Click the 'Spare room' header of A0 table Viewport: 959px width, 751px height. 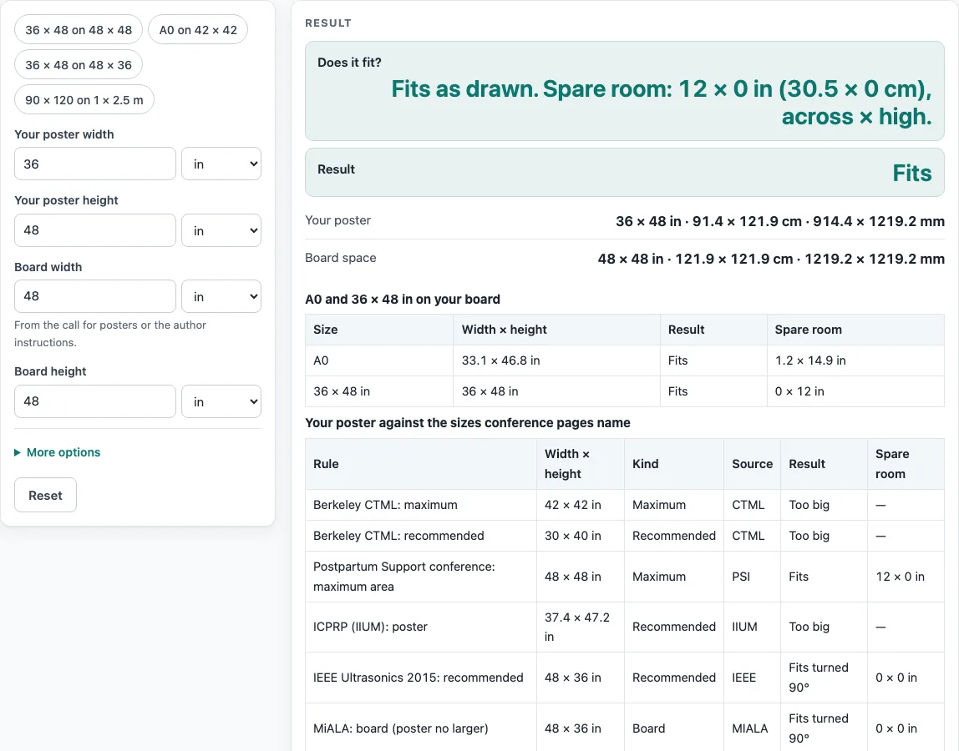pyautogui.click(x=855, y=330)
